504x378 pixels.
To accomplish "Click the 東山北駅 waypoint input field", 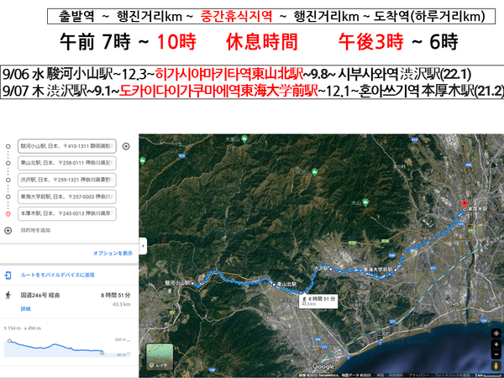I will [x=66, y=162].
